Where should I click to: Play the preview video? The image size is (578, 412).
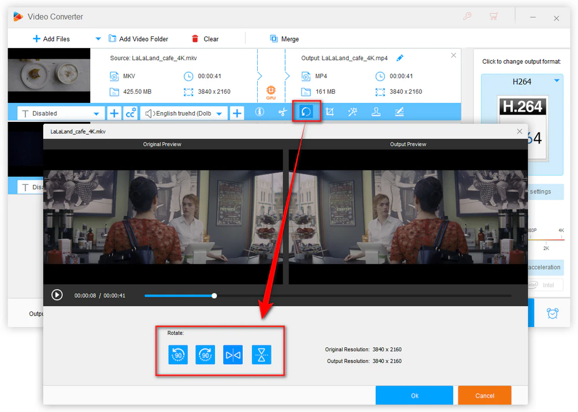click(57, 295)
